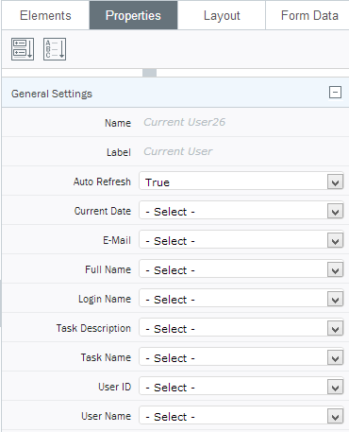Click the General Settings header

point(175,93)
